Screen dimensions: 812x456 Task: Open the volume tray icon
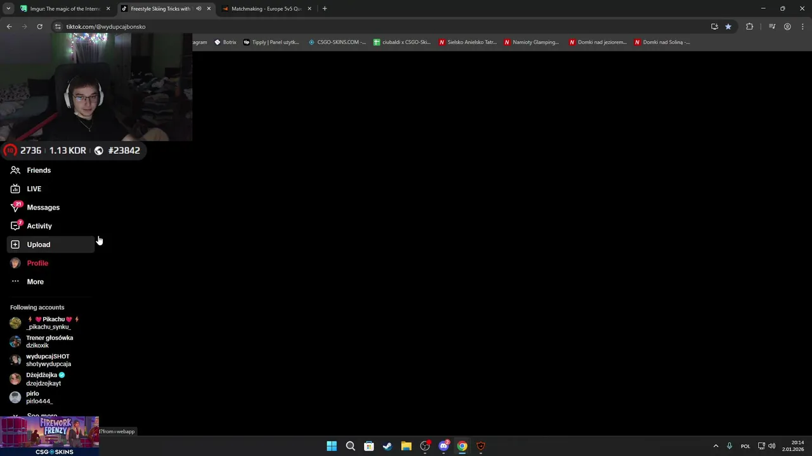tap(772, 446)
